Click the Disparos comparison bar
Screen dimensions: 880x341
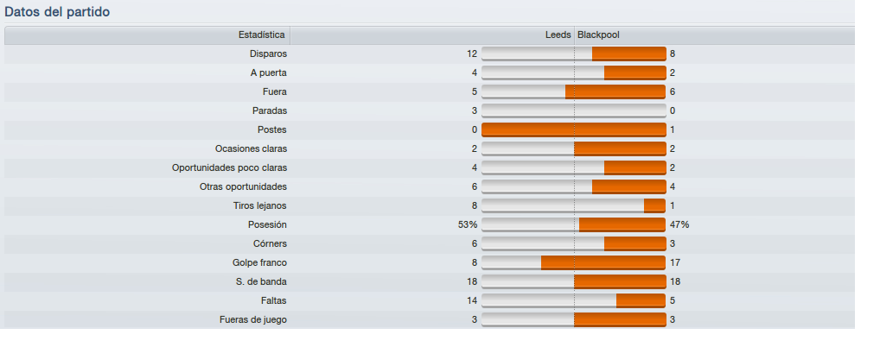[574, 54]
